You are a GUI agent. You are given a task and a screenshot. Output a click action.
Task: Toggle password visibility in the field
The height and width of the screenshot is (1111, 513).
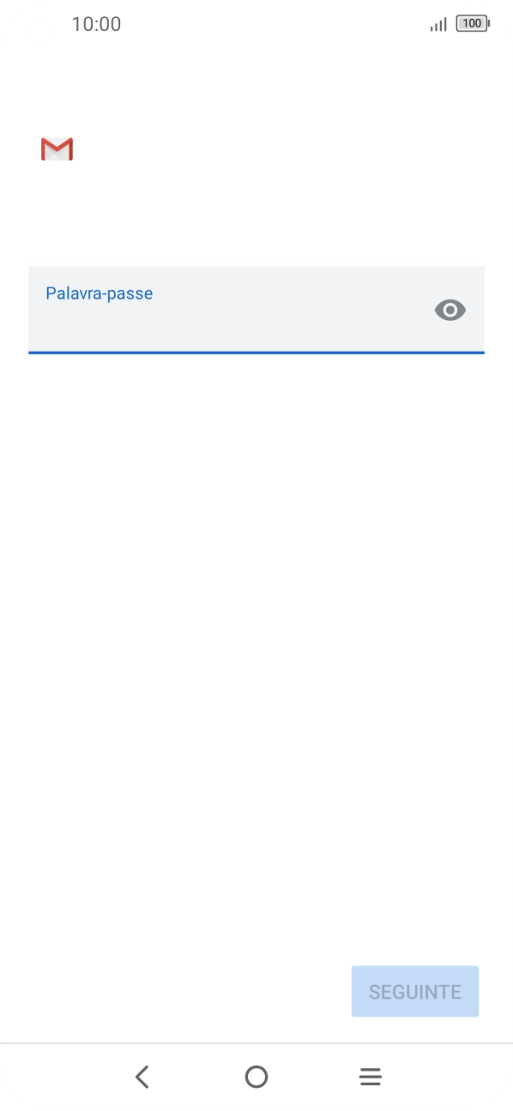(450, 310)
